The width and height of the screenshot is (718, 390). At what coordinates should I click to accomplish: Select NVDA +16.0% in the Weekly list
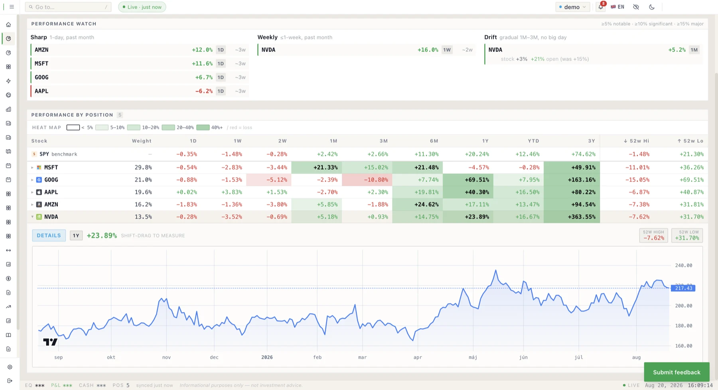click(367, 50)
